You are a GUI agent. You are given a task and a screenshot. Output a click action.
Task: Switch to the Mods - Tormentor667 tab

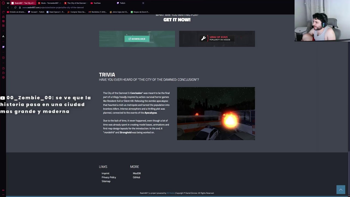[49, 3]
